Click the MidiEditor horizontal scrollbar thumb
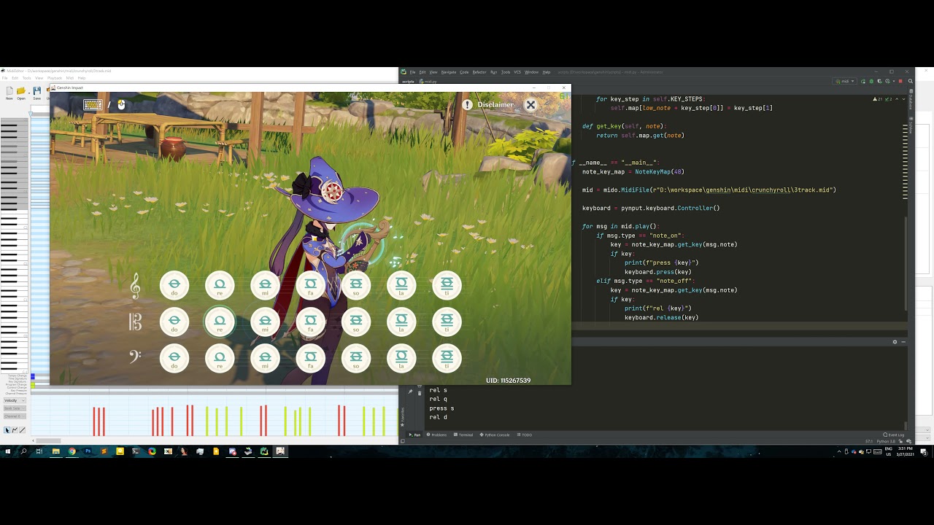The height and width of the screenshot is (525, 934). 48,440
